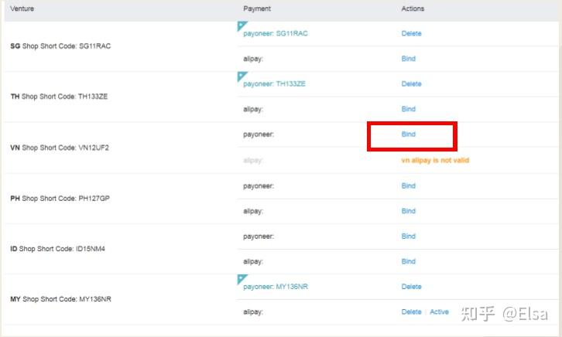Select the SG Shop Short Code: SG11RAC text
562x337 pixels.
[60, 46]
